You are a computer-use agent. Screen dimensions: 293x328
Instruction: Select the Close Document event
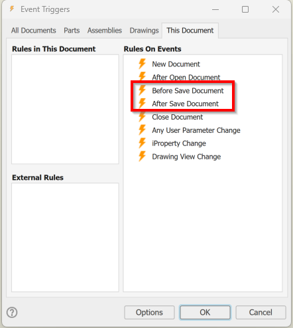[x=177, y=117]
